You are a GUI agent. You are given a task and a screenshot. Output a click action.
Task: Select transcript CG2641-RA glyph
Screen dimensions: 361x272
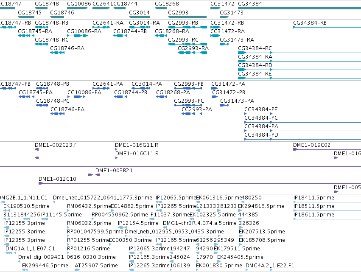tap(101, 27)
